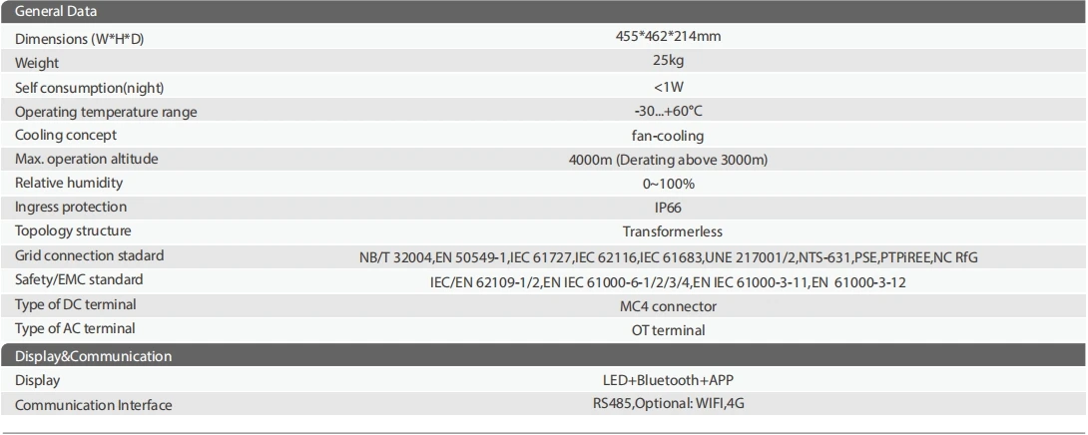1088x435 pixels.
Task: Select the MC4 connector value
Action: (x=668, y=306)
